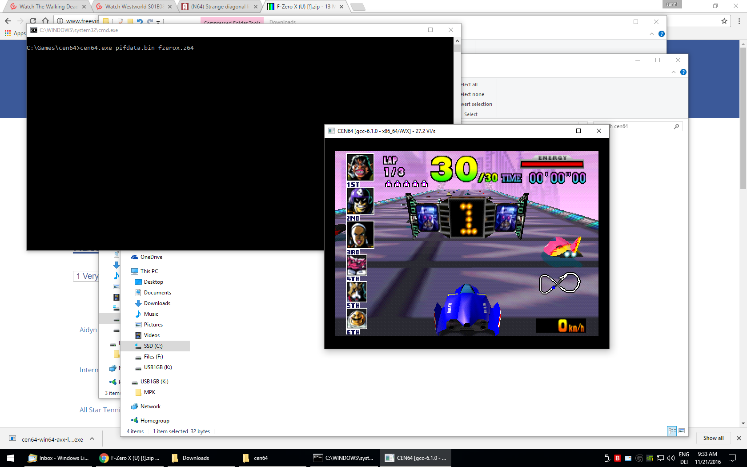Click Select none in Explorer ribbon
Screen dimensions: 747x467
click(472, 94)
